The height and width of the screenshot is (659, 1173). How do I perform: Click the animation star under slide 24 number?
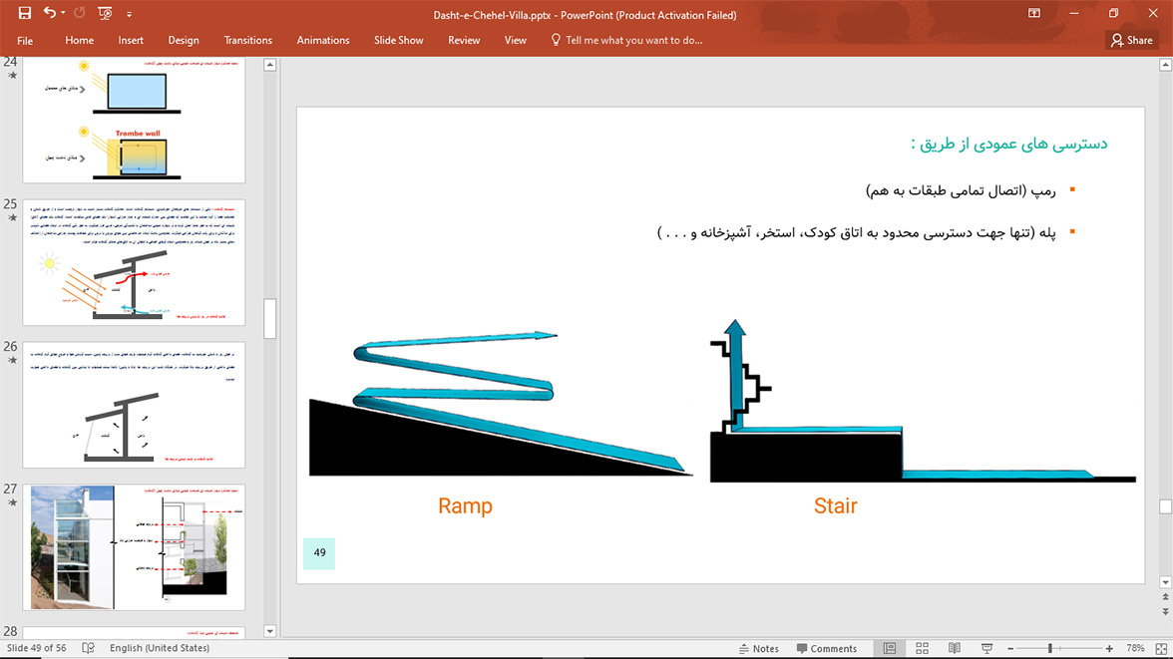pyautogui.click(x=12, y=76)
